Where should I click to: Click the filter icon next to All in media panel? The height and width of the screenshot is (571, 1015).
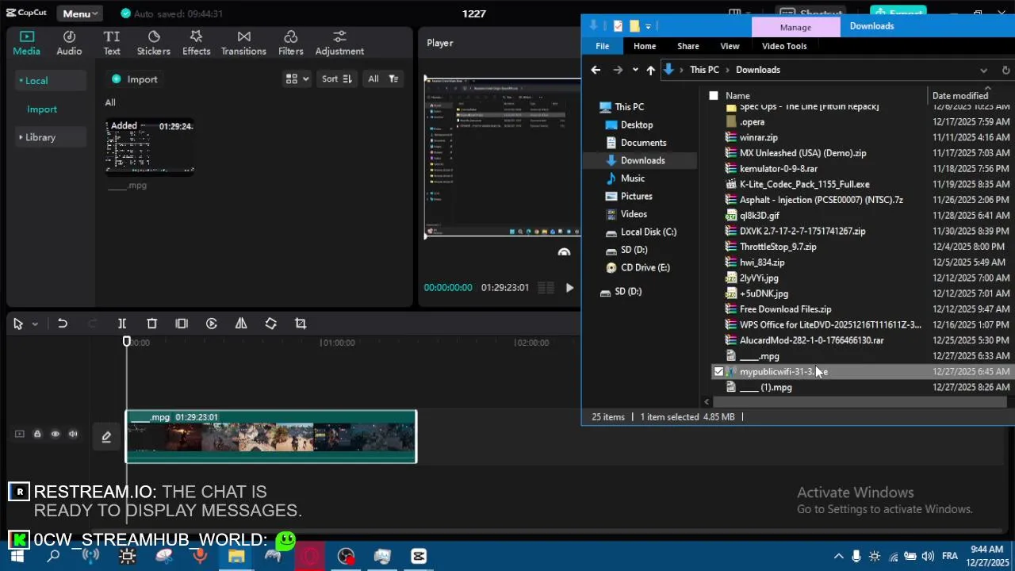click(393, 79)
